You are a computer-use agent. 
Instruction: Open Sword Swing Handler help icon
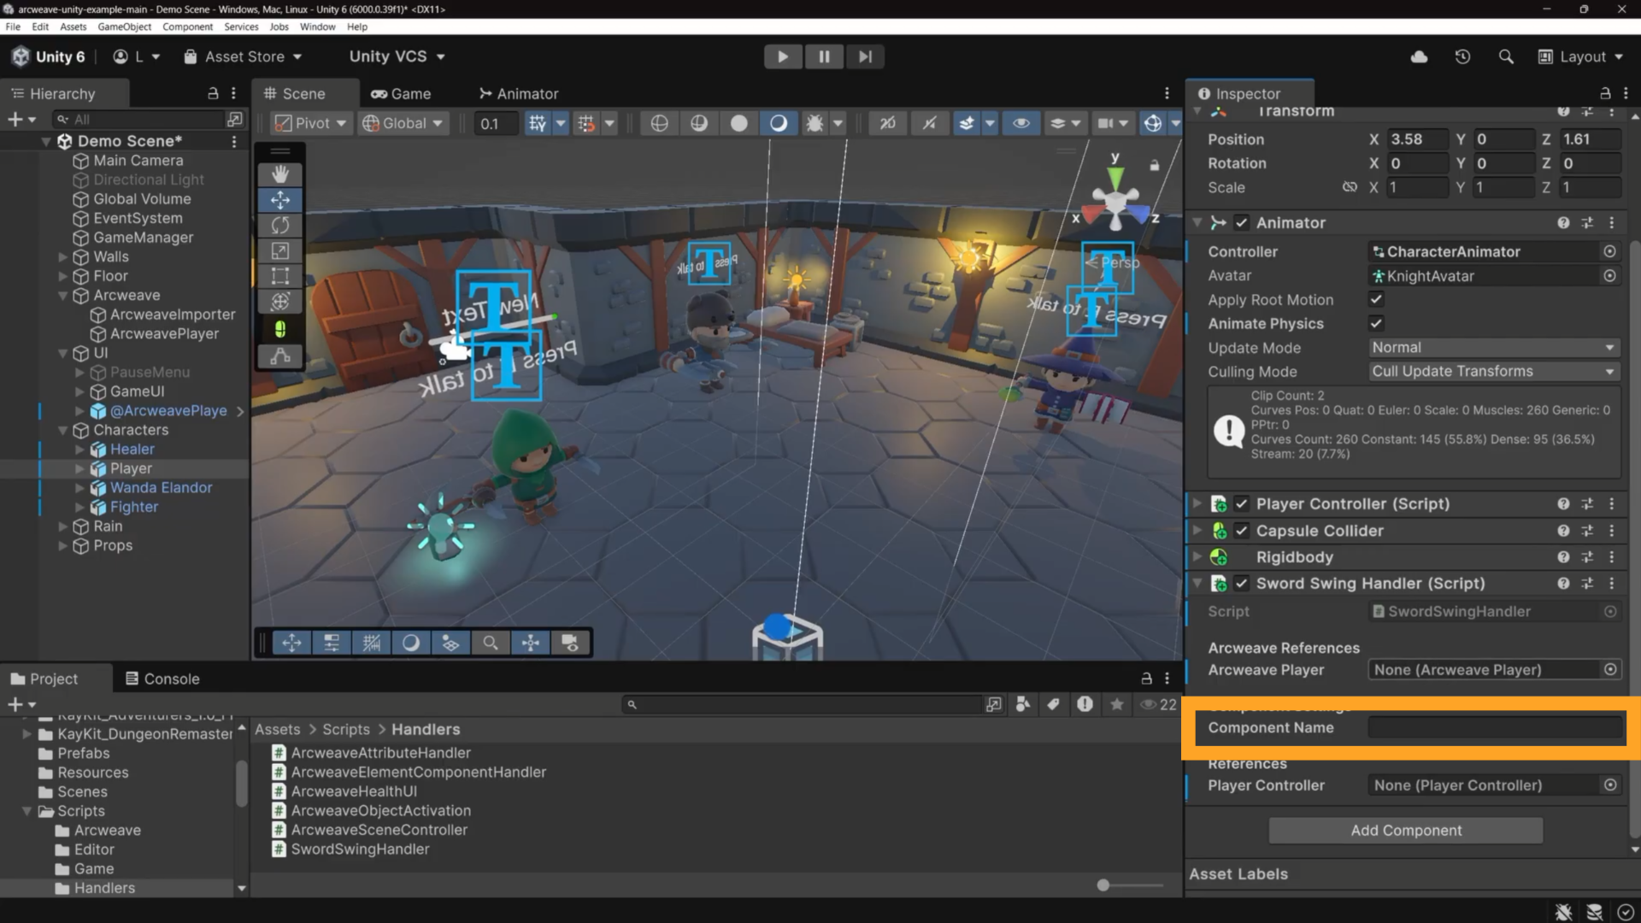point(1563,583)
